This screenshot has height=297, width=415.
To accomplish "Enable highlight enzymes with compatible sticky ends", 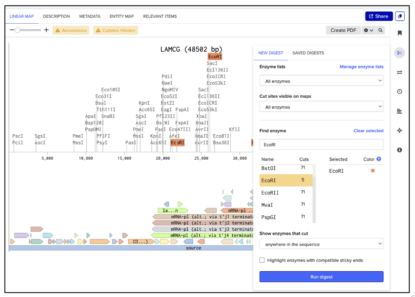I will [x=262, y=260].
